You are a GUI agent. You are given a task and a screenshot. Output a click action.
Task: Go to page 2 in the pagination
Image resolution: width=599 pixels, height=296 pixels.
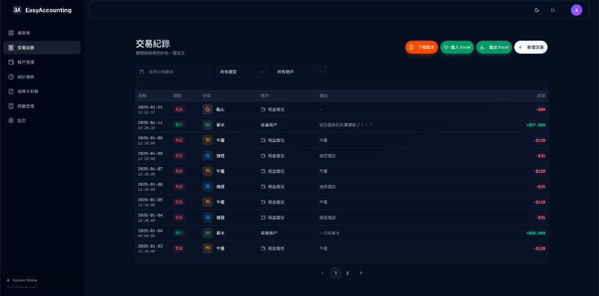pyautogui.click(x=347, y=273)
